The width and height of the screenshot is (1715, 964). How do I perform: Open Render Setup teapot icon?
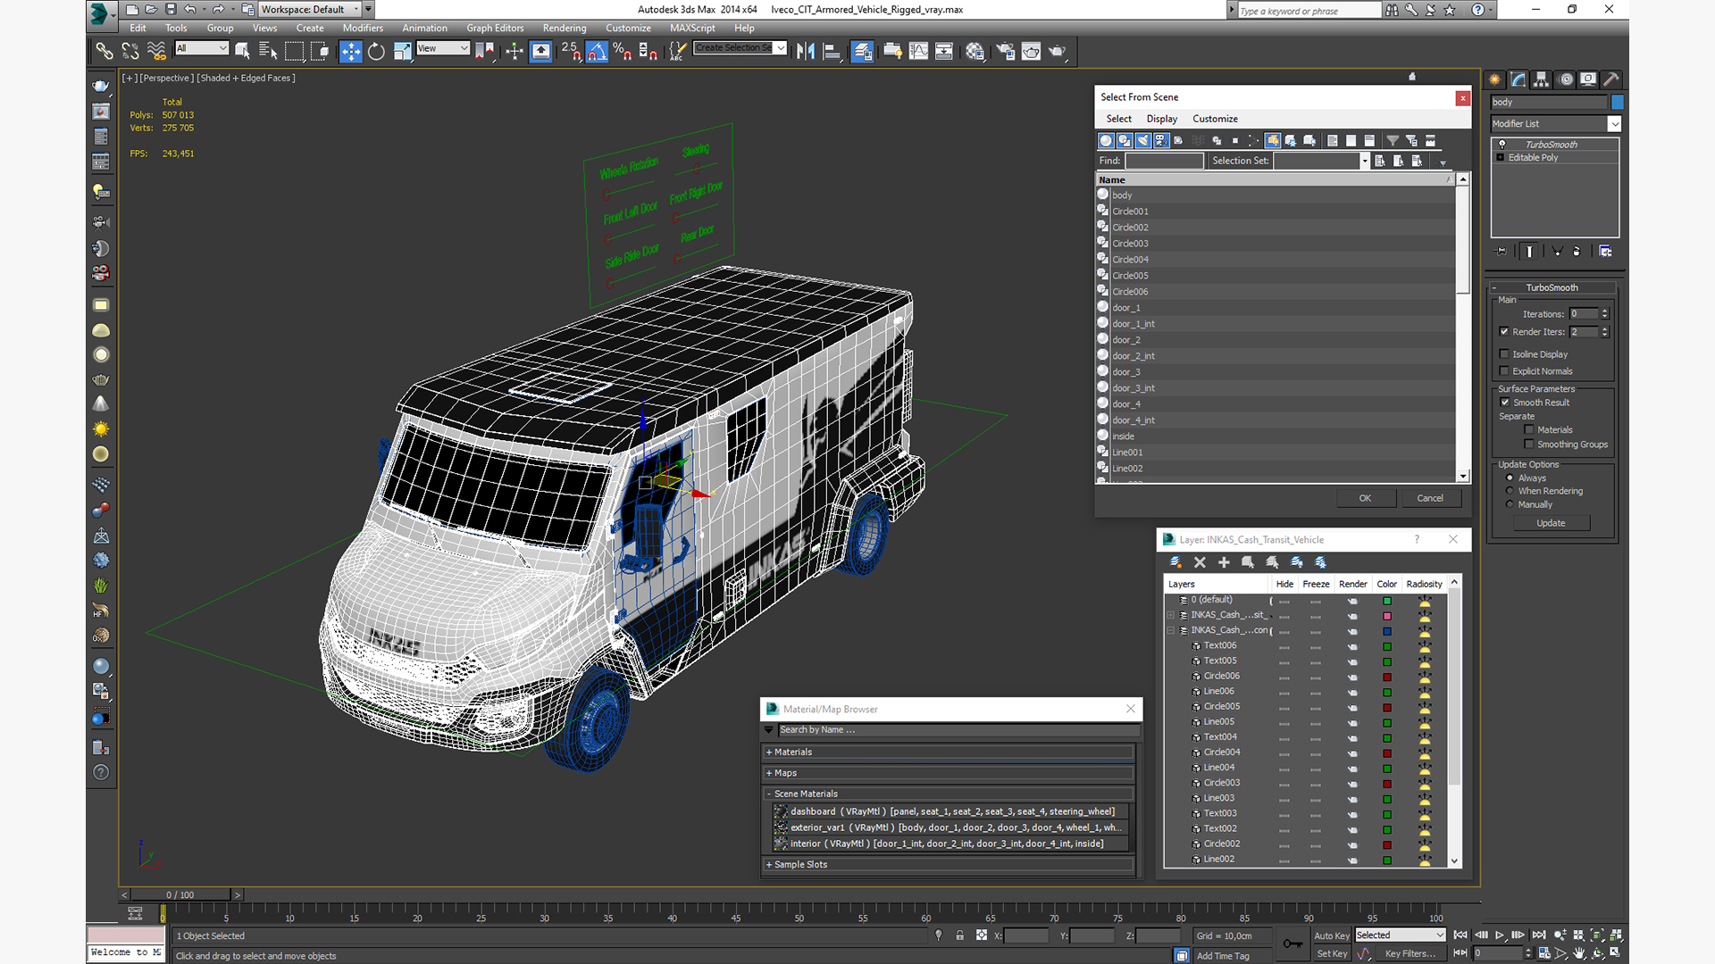point(1006,51)
